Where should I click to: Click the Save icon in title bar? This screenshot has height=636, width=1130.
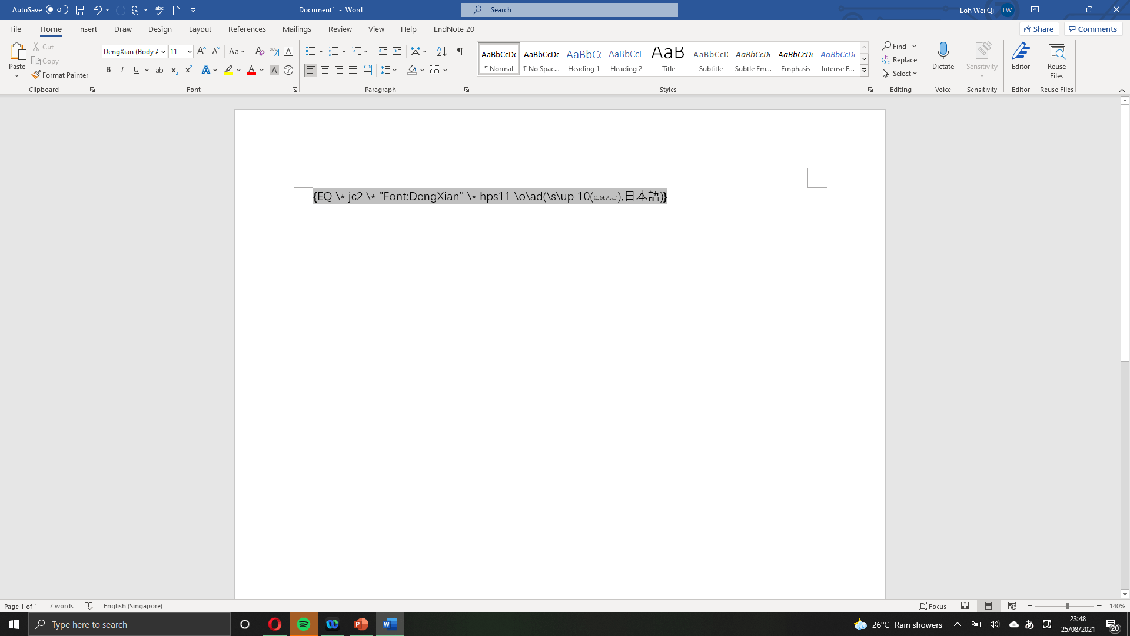click(x=81, y=10)
